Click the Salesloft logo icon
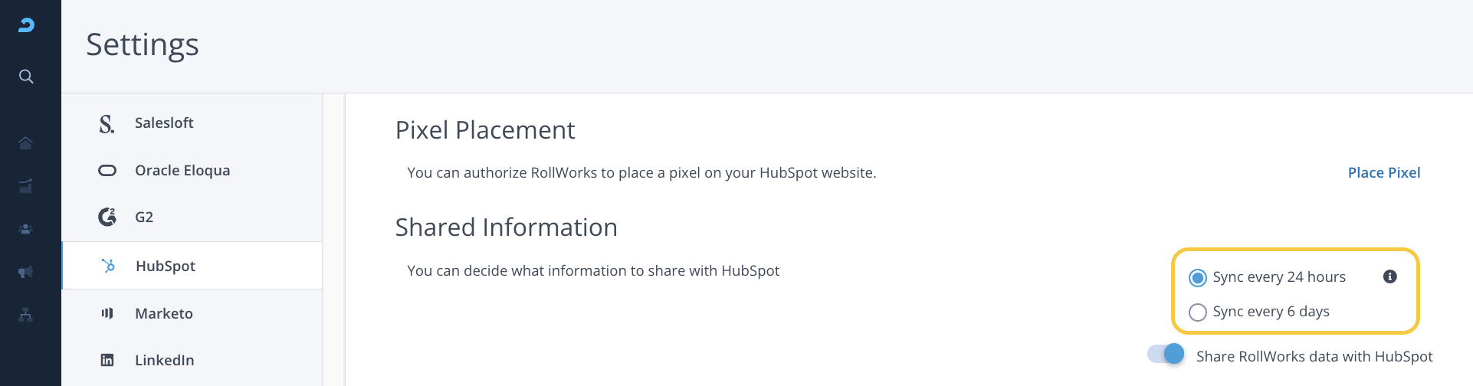This screenshot has height=386, width=1473. tap(107, 123)
